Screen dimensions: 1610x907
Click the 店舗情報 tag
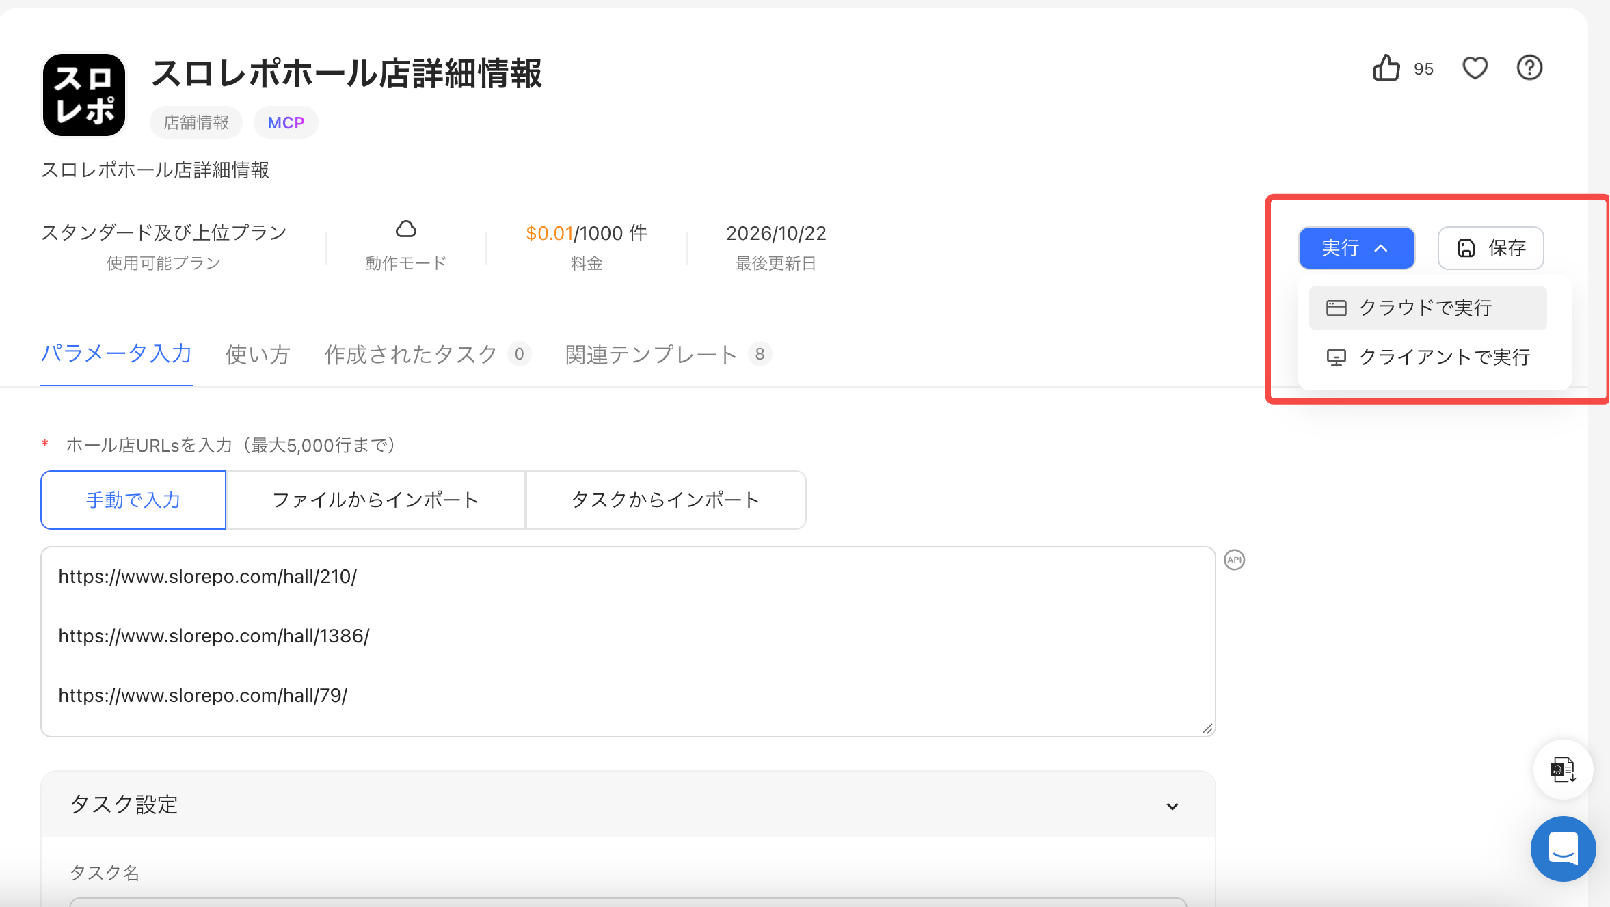196,122
